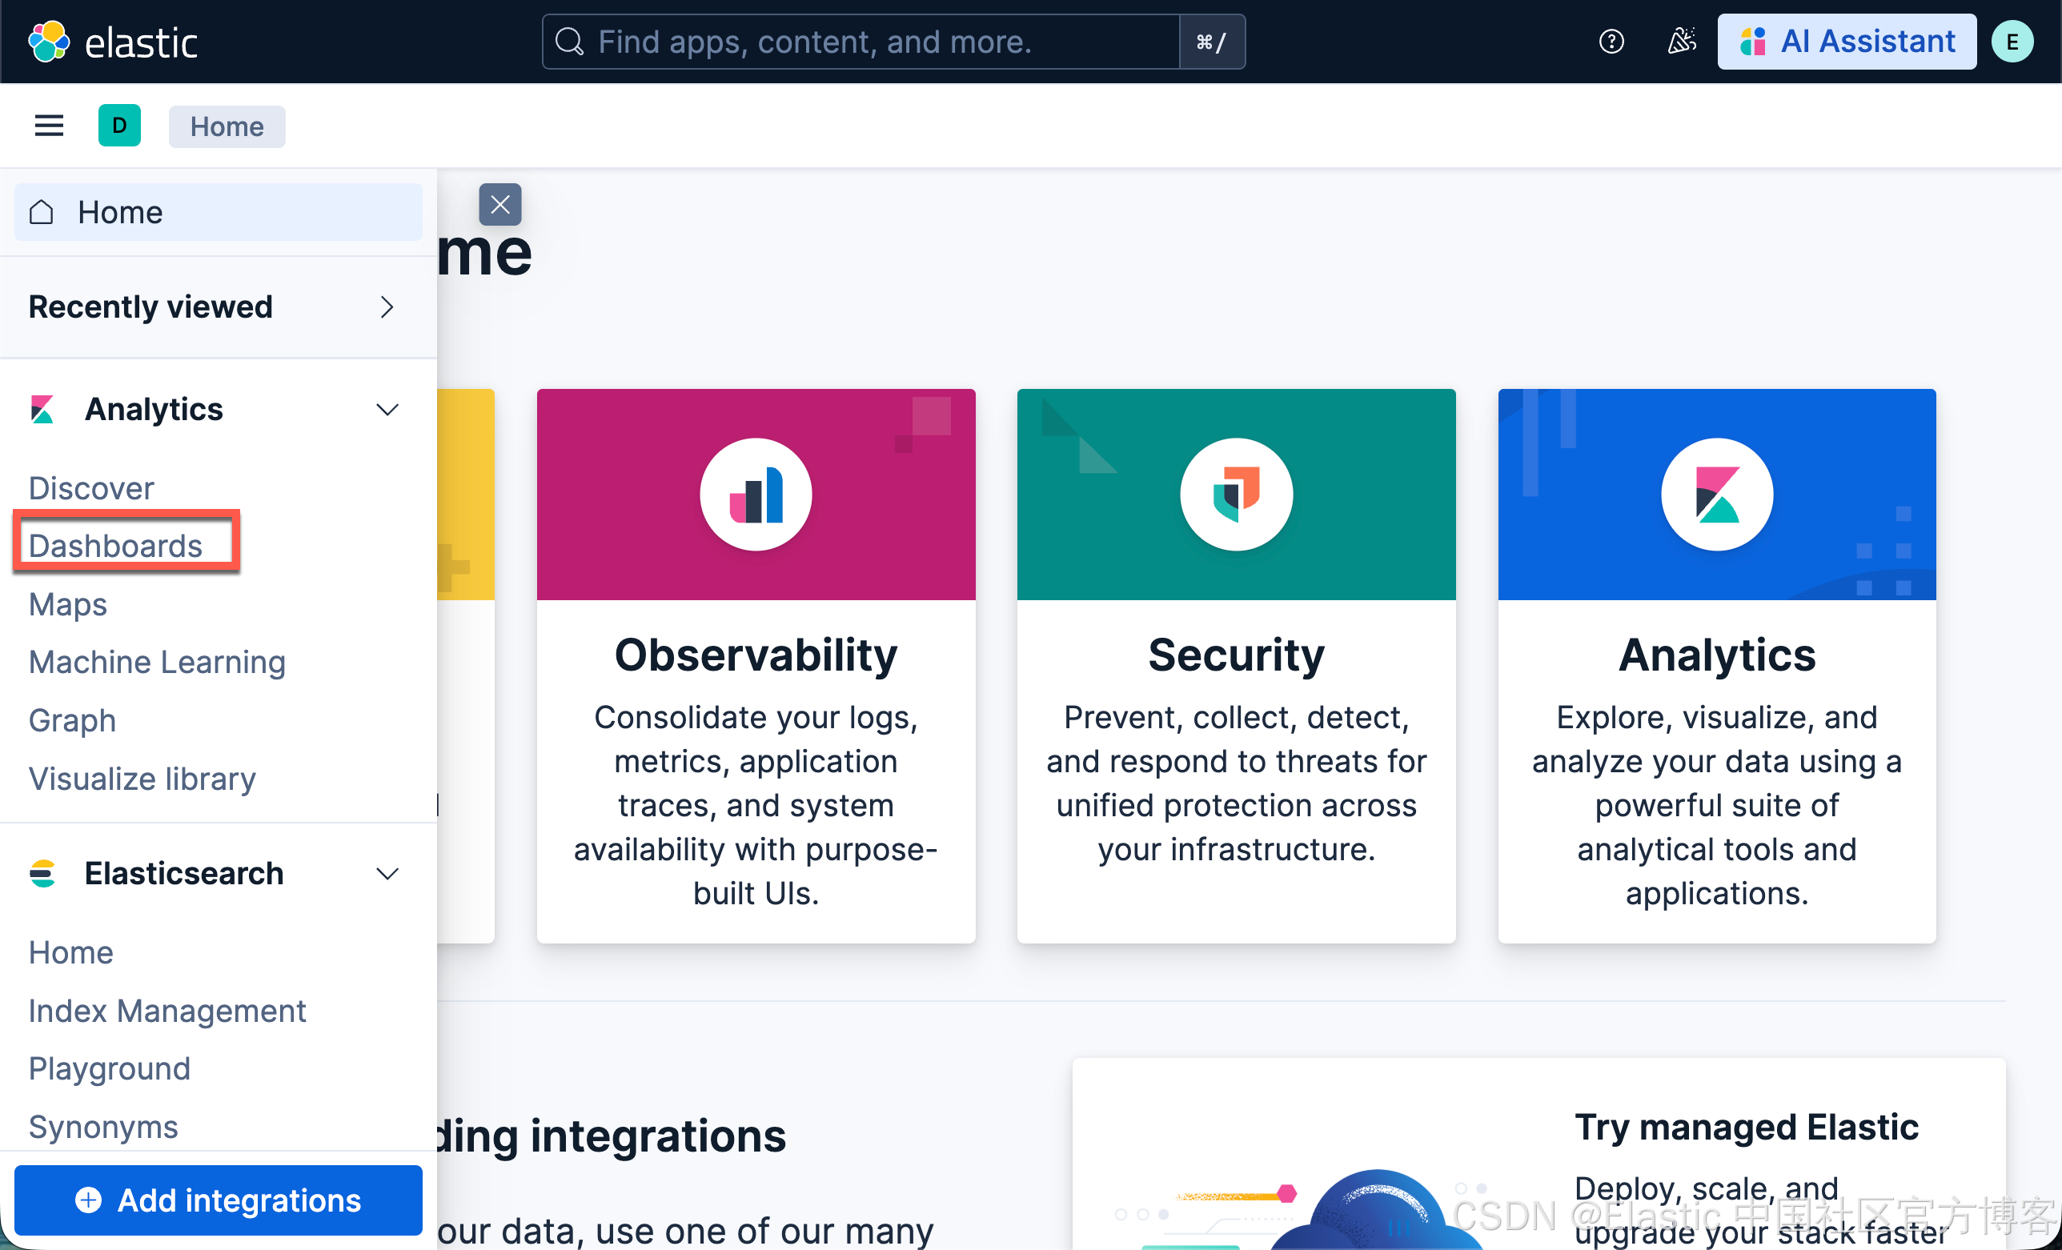Select Machine Learning nav item
2062x1250 pixels.
pos(157,662)
